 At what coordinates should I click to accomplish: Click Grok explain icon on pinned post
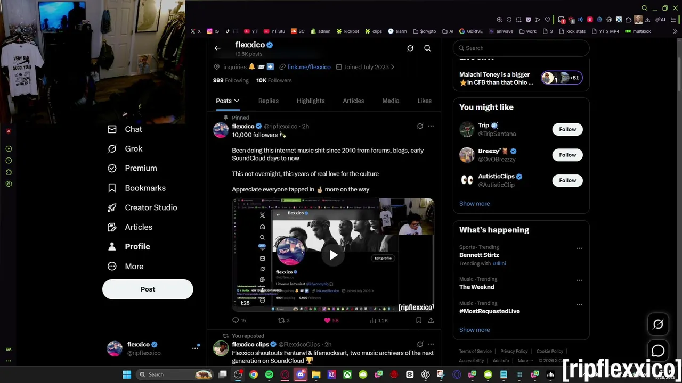pos(420,126)
